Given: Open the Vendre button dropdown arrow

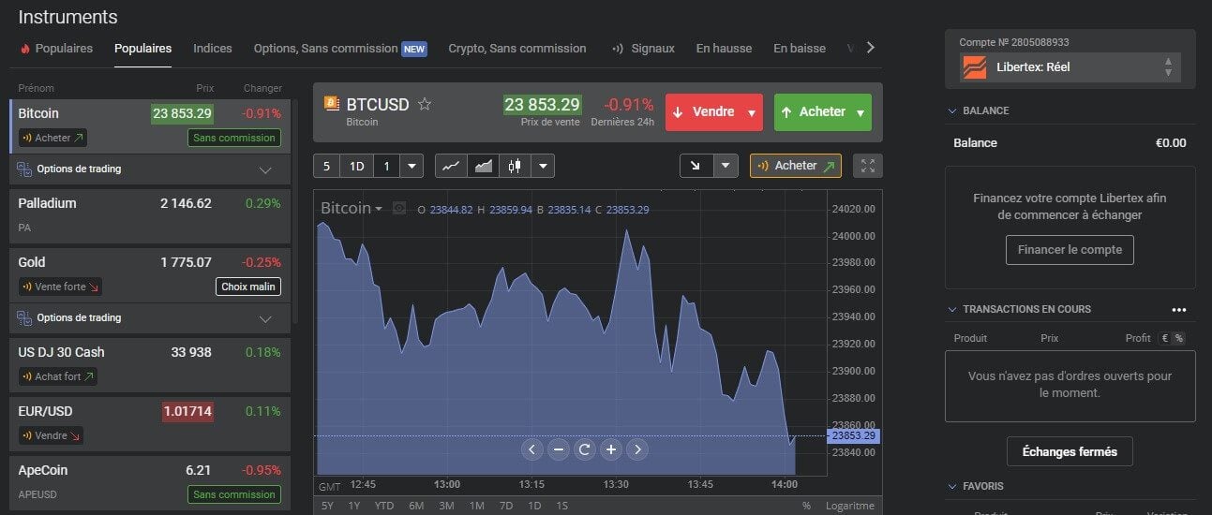Looking at the screenshot, I should 751,112.
